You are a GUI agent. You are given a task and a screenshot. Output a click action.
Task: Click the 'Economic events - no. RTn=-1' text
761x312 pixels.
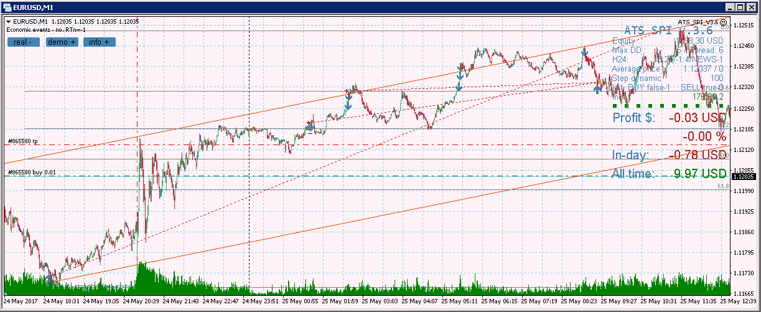(45, 29)
